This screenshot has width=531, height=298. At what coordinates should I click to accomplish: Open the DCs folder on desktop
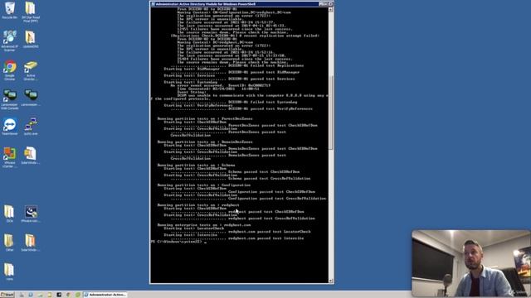pos(9,214)
